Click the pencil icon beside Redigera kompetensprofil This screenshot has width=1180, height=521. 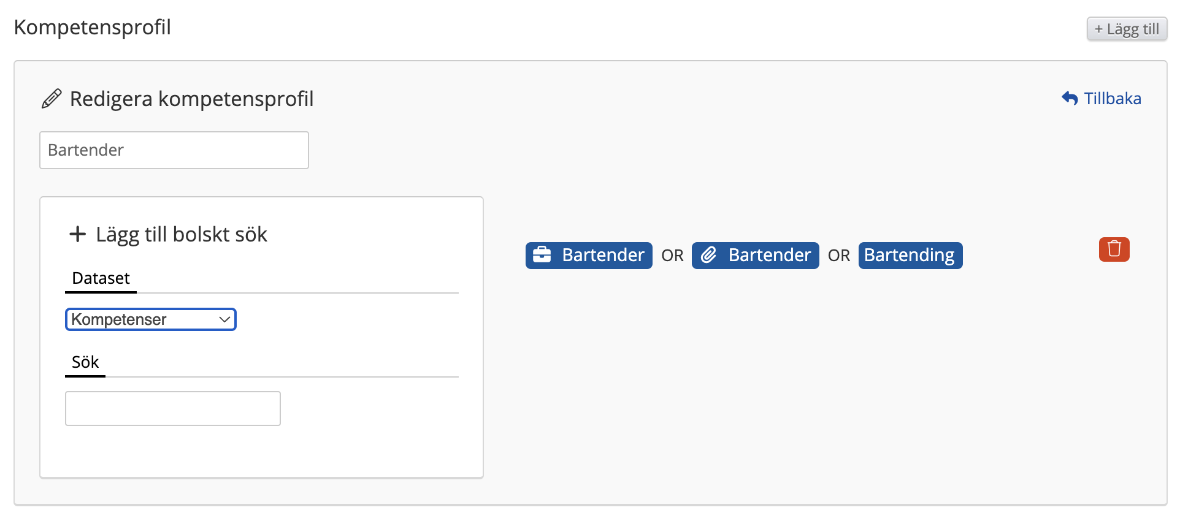pos(52,99)
